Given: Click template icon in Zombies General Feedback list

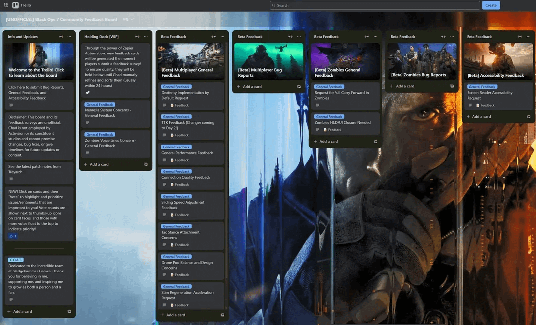Looking at the screenshot, I should [375, 141].
